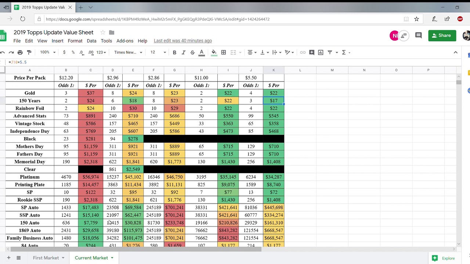Open the font family dropdown Times New
The height and width of the screenshot is (264, 470).
(x=128, y=52)
